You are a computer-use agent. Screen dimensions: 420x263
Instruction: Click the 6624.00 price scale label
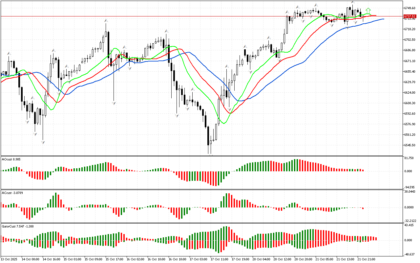coord(410,92)
